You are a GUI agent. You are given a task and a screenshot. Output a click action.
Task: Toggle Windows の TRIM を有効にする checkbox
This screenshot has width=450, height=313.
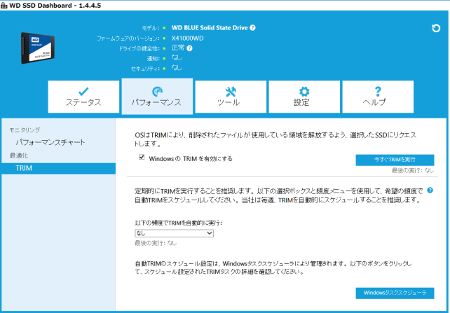click(x=142, y=158)
